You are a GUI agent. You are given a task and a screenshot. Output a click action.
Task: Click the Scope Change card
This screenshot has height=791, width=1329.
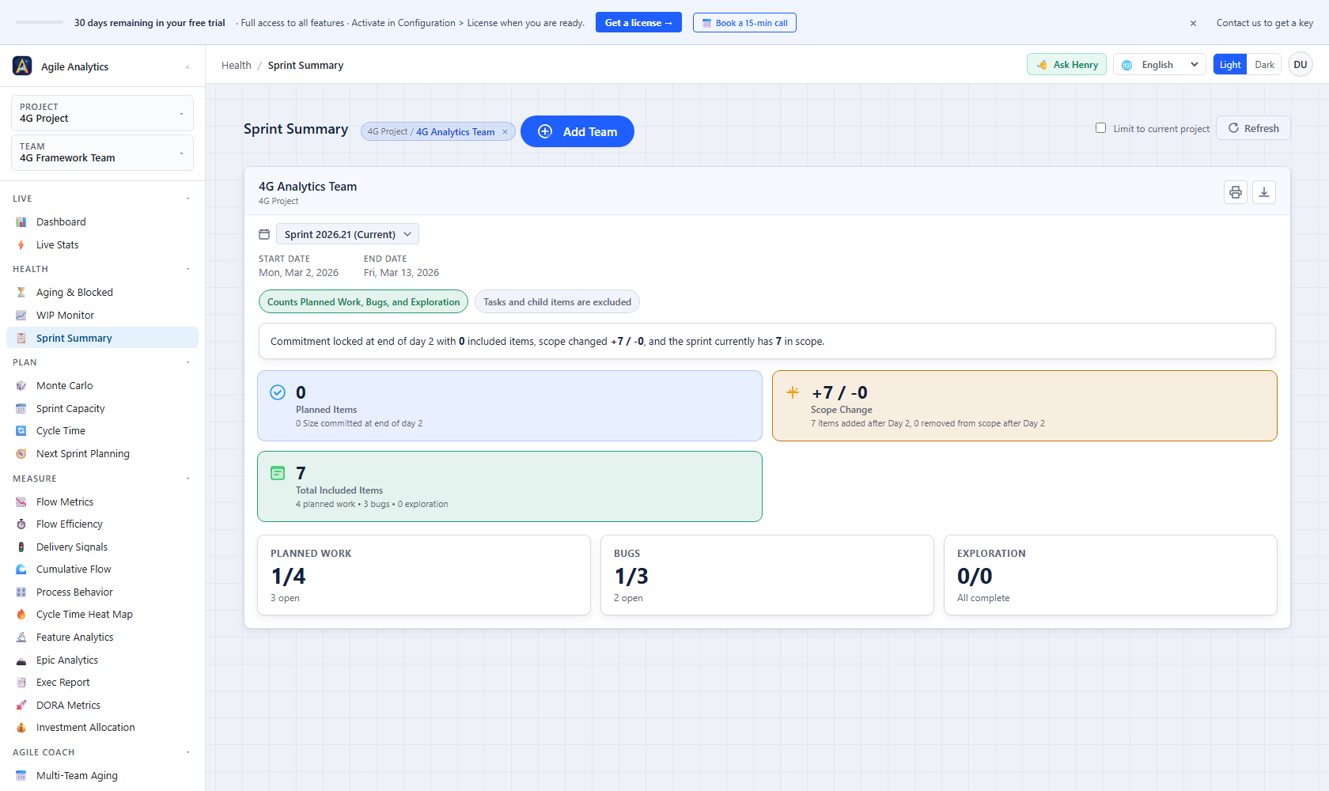1024,406
